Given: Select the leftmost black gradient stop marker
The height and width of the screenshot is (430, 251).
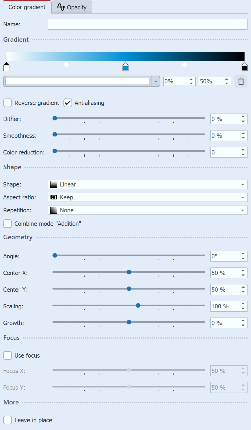Looking at the screenshot, I should (6, 67).
